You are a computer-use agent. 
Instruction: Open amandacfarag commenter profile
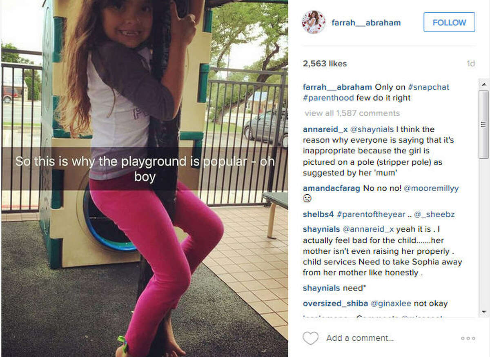[332, 188]
